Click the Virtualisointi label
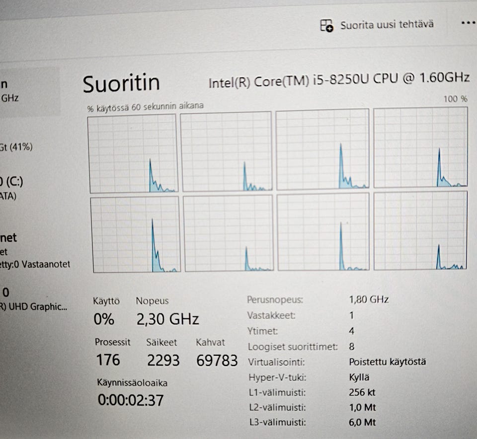The height and width of the screenshot is (439, 477). pos(276,362)
